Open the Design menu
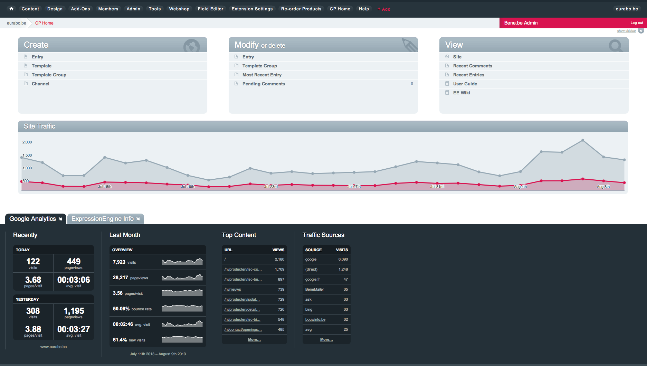 pyautogui.click(x=55, y=9)
